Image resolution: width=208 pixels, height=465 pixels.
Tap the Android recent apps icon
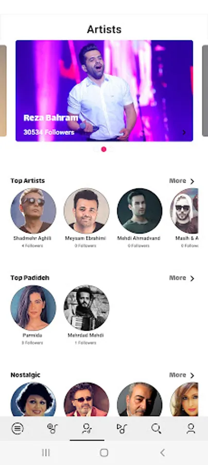(46, 453)
